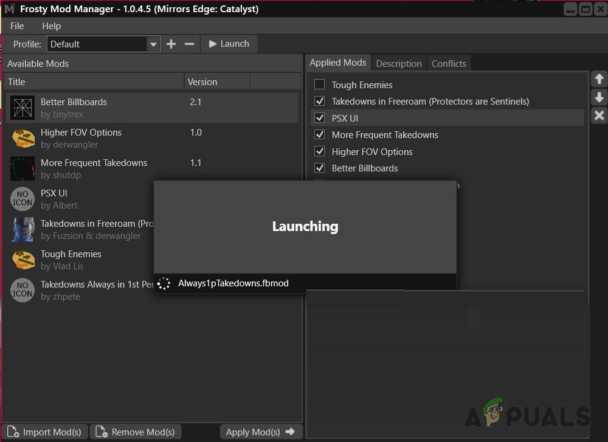This screenshot has width=608, height=442.
Task: Click the PSX UI no-icon placeholder
Action: click(22, 199)
